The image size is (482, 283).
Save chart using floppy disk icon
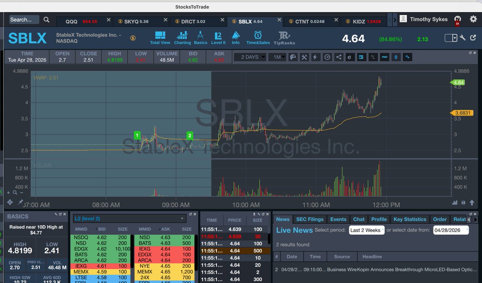point(463,203)
